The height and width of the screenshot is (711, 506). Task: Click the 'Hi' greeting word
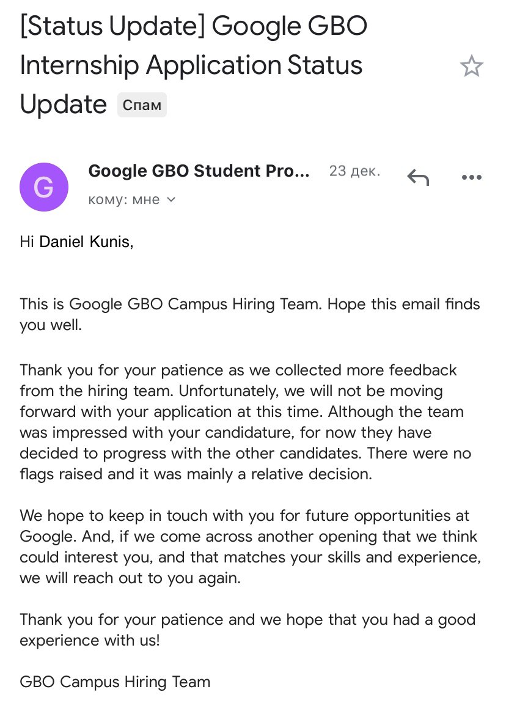pos(27,241)
